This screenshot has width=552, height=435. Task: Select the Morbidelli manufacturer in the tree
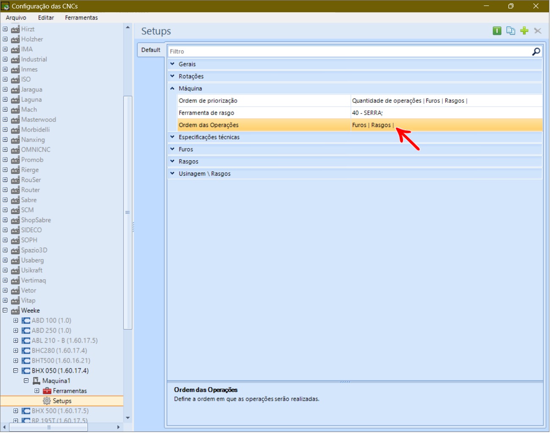point(36,130)
